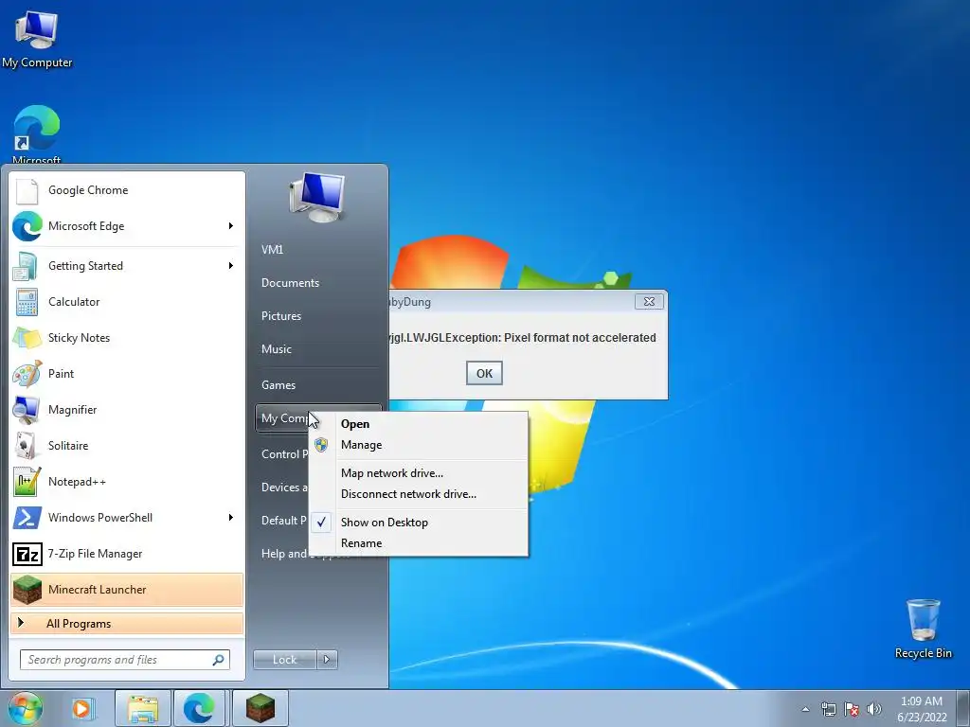Open the Microsoft Edge taskbar icon

[x=199, y=708]
